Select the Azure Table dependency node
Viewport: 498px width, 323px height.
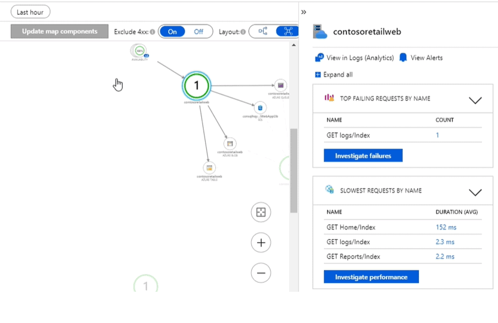pyautogui.click(x=209, y=168)
